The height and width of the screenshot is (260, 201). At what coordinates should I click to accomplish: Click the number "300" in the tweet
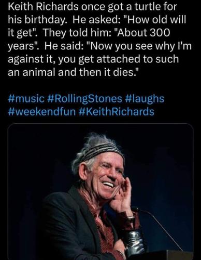pos(159,33)
